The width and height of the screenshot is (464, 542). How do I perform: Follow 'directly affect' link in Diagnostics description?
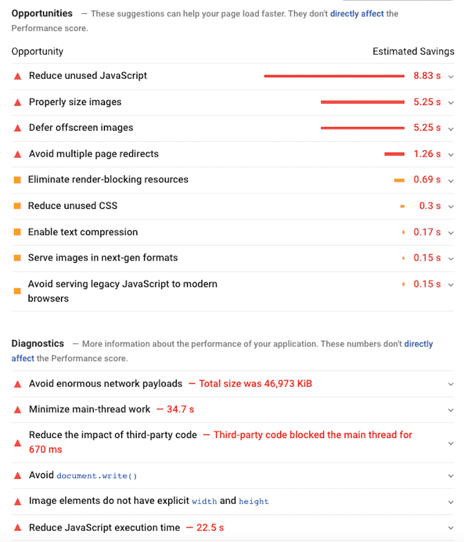(x=418, y=344)
